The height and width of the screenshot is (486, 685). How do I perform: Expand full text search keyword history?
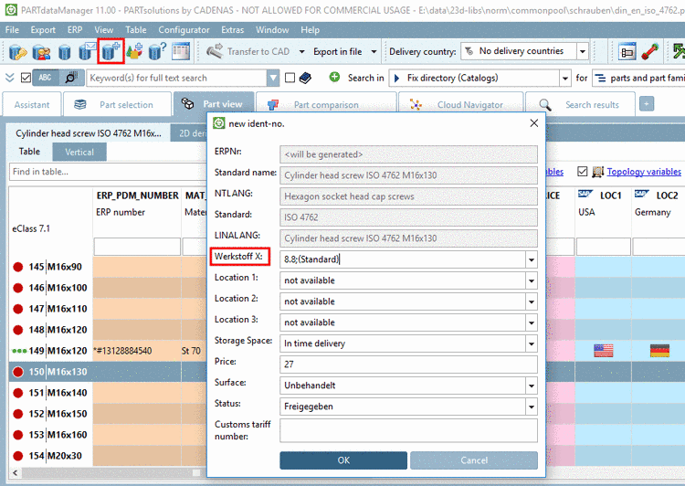click(x=273, y=79)
